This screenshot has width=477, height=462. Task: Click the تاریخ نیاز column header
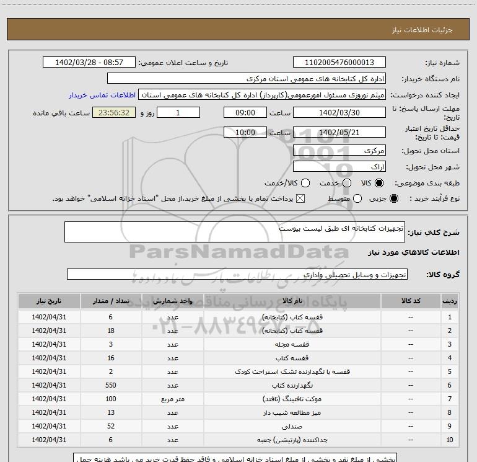pyautogui.click(x=49, y=301)
